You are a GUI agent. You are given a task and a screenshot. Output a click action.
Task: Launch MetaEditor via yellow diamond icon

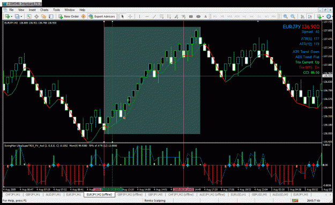point(83,17)
